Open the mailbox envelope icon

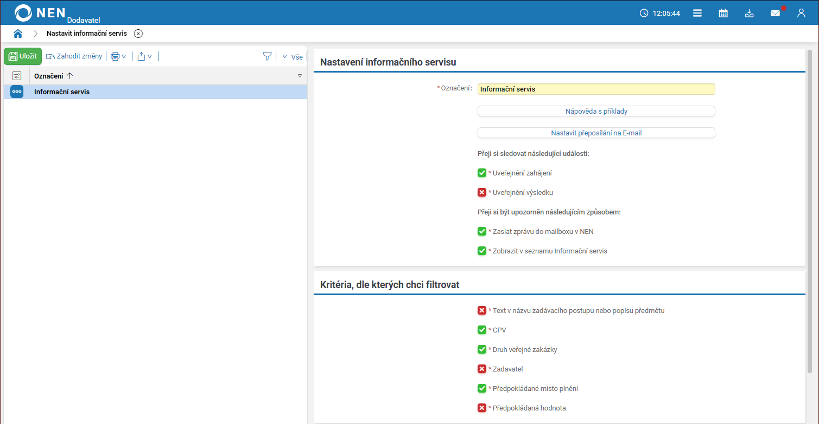coord(775,13)
